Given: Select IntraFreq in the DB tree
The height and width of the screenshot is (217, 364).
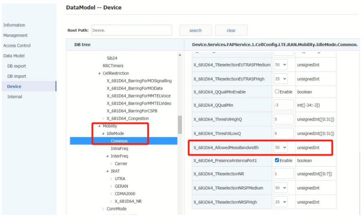Looking at the screenshot, I should click(119, 149).
